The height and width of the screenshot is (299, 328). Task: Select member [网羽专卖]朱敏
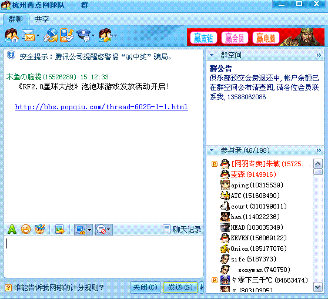(x=266, y=164)
